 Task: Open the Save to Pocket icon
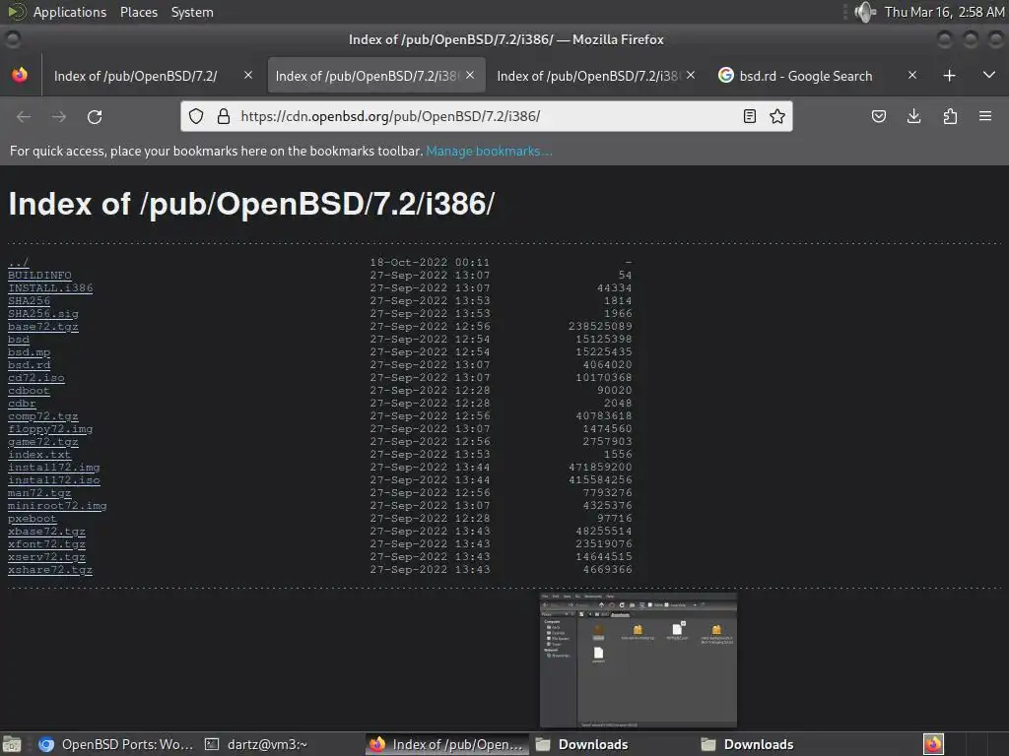pos(879,116)
